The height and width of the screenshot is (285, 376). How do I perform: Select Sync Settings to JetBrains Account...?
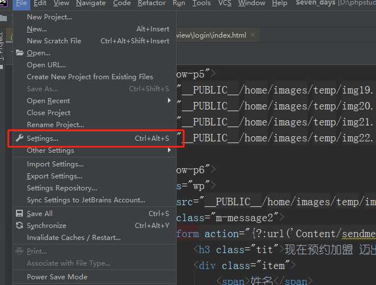coord(95,200)
